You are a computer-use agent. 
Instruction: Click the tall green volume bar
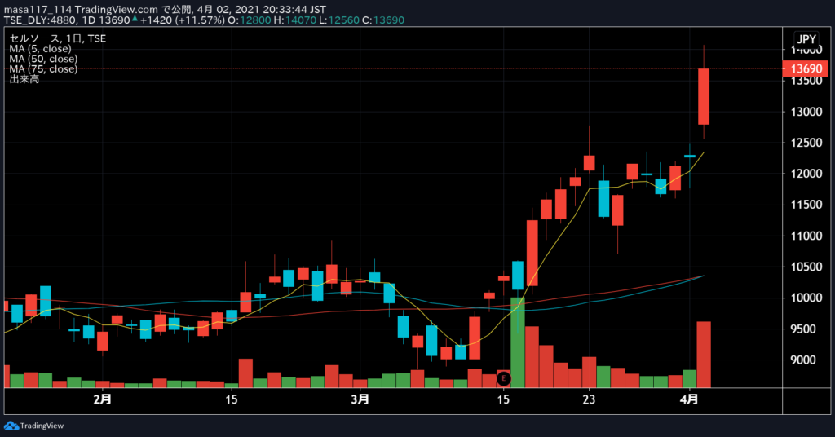tap(518, 342)
